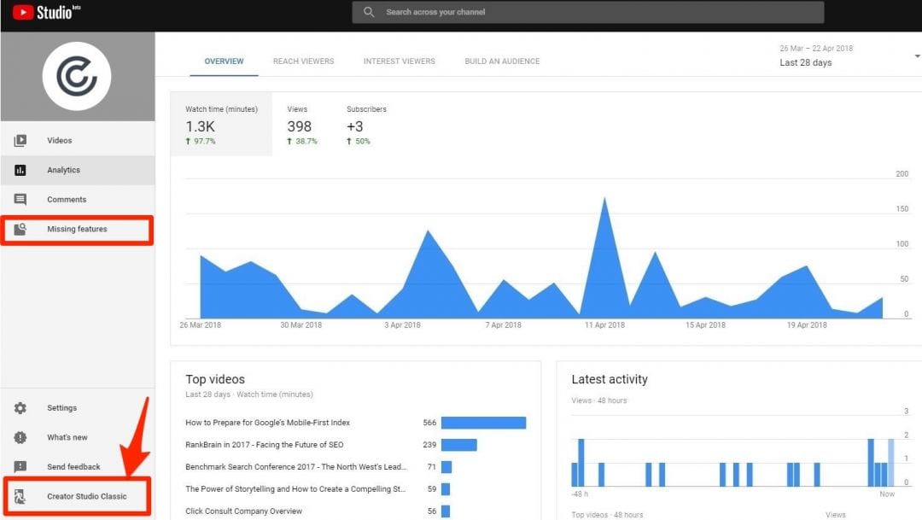
Task: Click the Comments speech bubble icon
Action: [x=20, y=200]
